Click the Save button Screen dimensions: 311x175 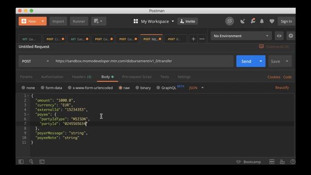click(276, 61)
